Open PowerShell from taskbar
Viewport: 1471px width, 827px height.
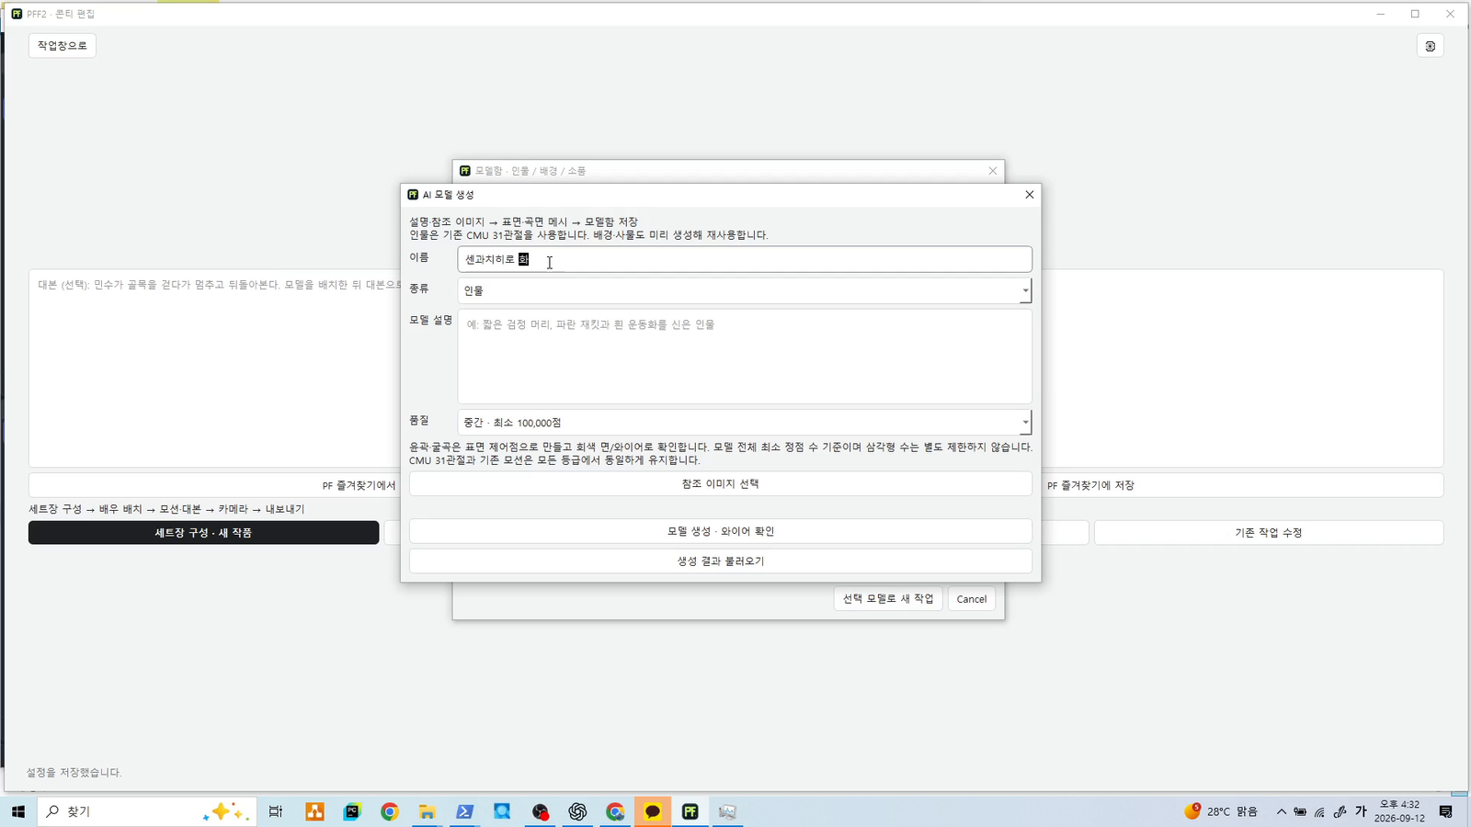pos(464,811)
